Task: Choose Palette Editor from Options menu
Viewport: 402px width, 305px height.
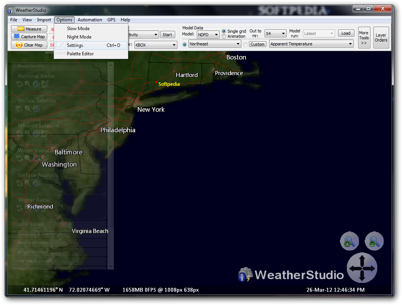Action: (x=91, y=54)
